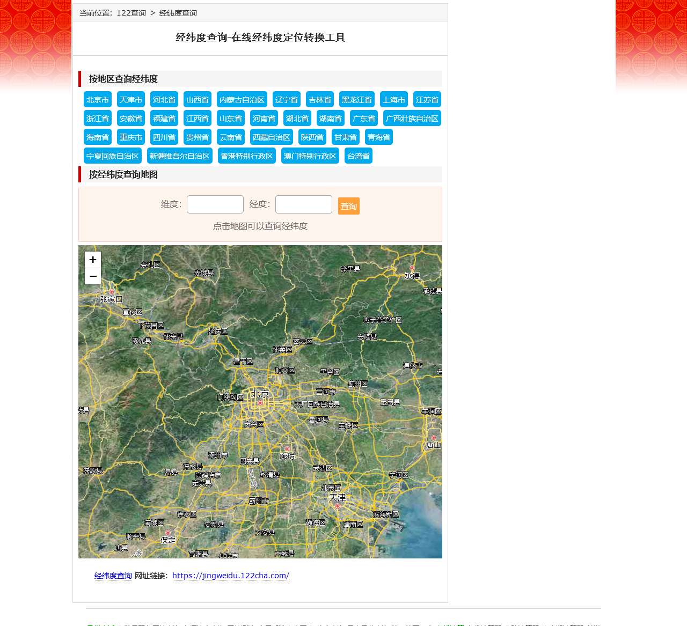This screenshot has width=687, height=626.
Task: Click the 查询 query button
Action: (348, 205)
